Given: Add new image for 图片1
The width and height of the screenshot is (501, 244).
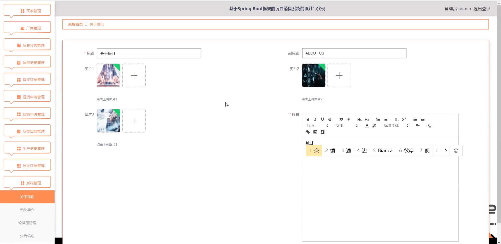Looking at the screenshot, I should click(x=134, y=75).
